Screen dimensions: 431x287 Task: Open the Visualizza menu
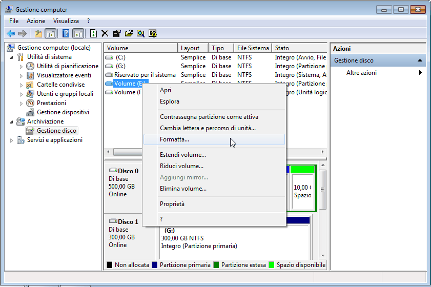pos(66,21)
